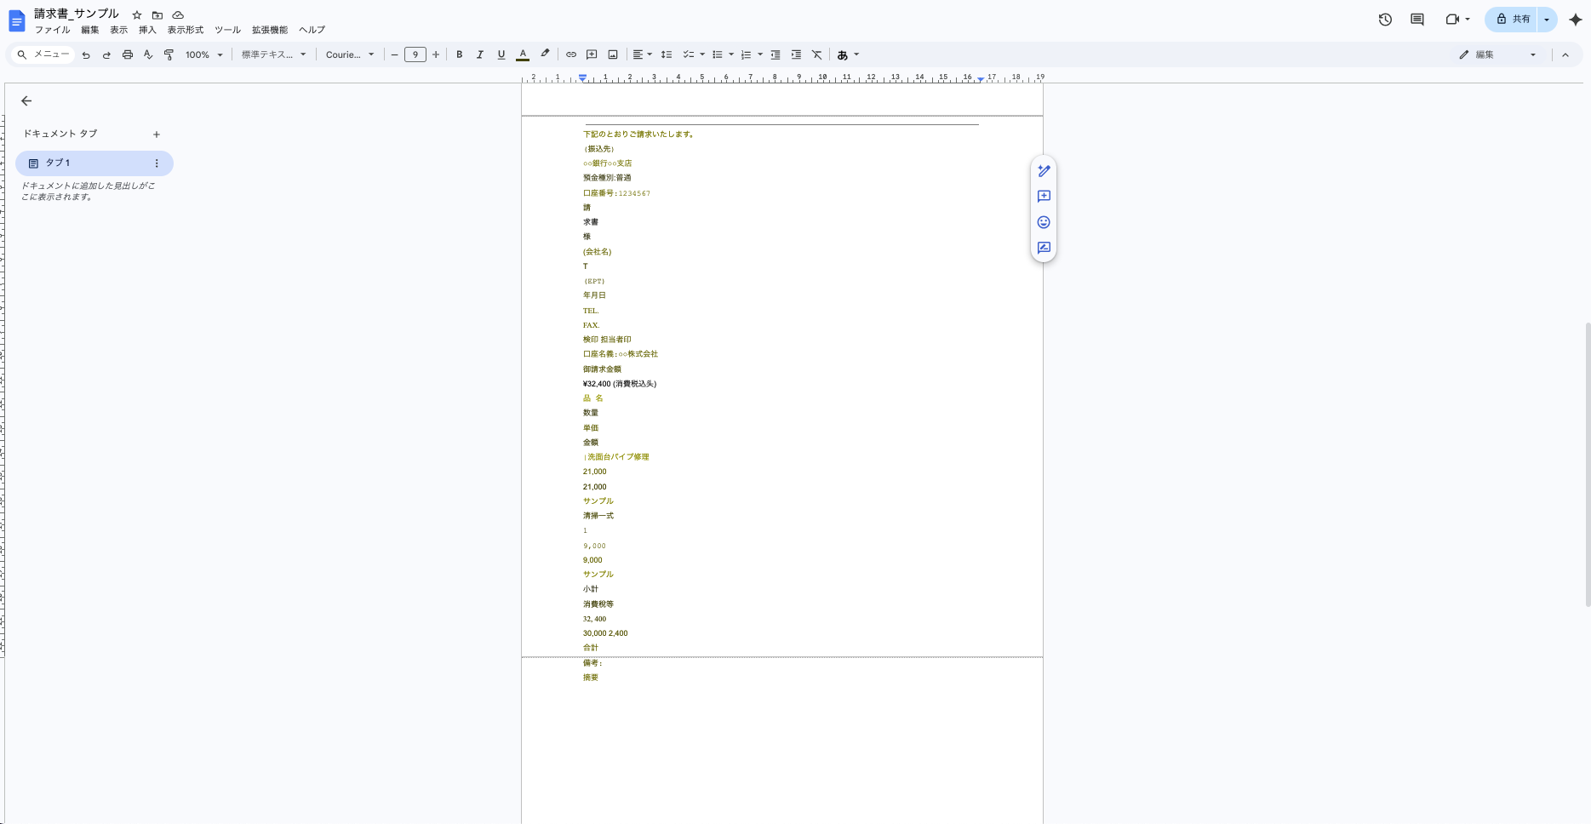Open the zoom 100% dropdown
This screenshot has height=824, width=1591.
203,54
